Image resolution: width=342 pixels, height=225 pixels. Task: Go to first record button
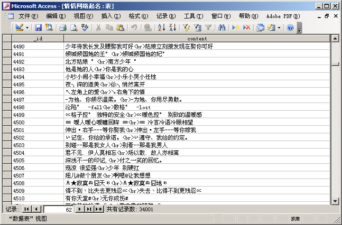click(27, 209)
